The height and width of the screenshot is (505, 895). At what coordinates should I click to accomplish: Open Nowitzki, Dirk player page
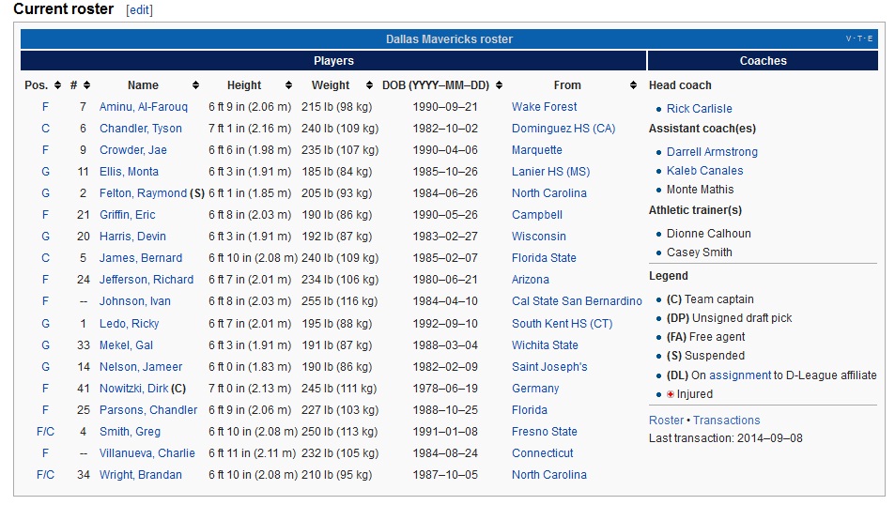coord(133,389)
